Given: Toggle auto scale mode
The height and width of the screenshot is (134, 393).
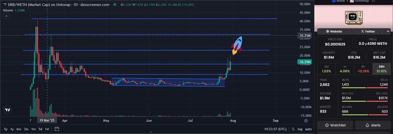Looking at the screenshot, I should click(x=308, y=129).
